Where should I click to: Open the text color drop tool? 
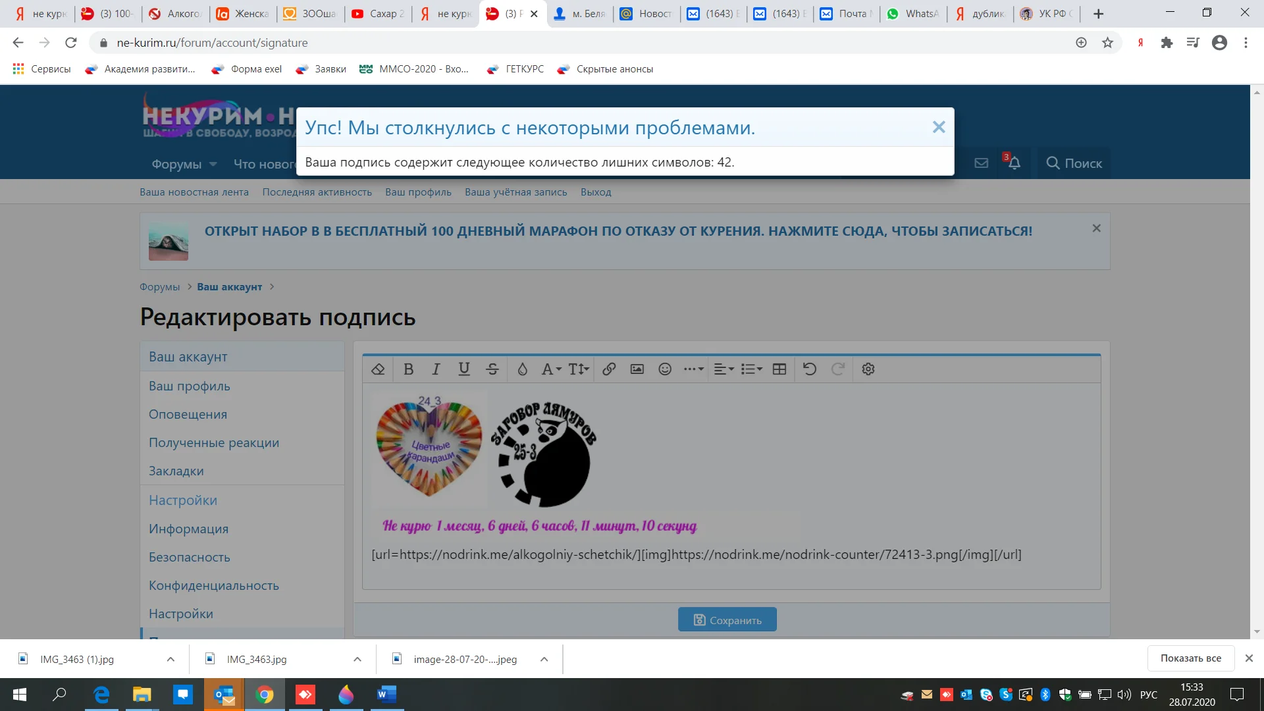click(522, 369)
